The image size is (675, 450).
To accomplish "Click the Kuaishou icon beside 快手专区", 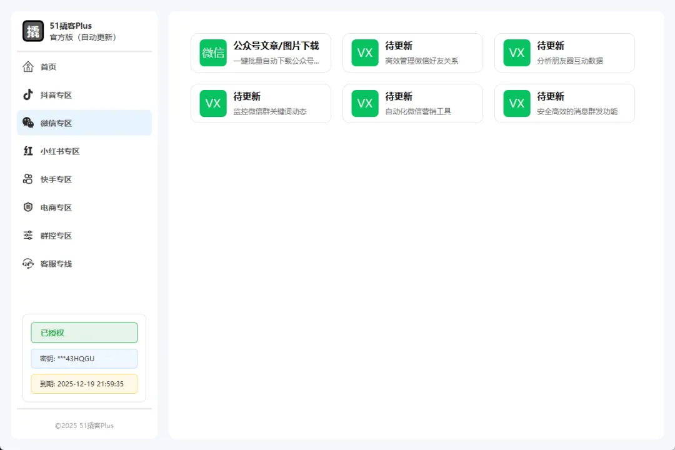I will pyautogui.click(x=28, y=179).
